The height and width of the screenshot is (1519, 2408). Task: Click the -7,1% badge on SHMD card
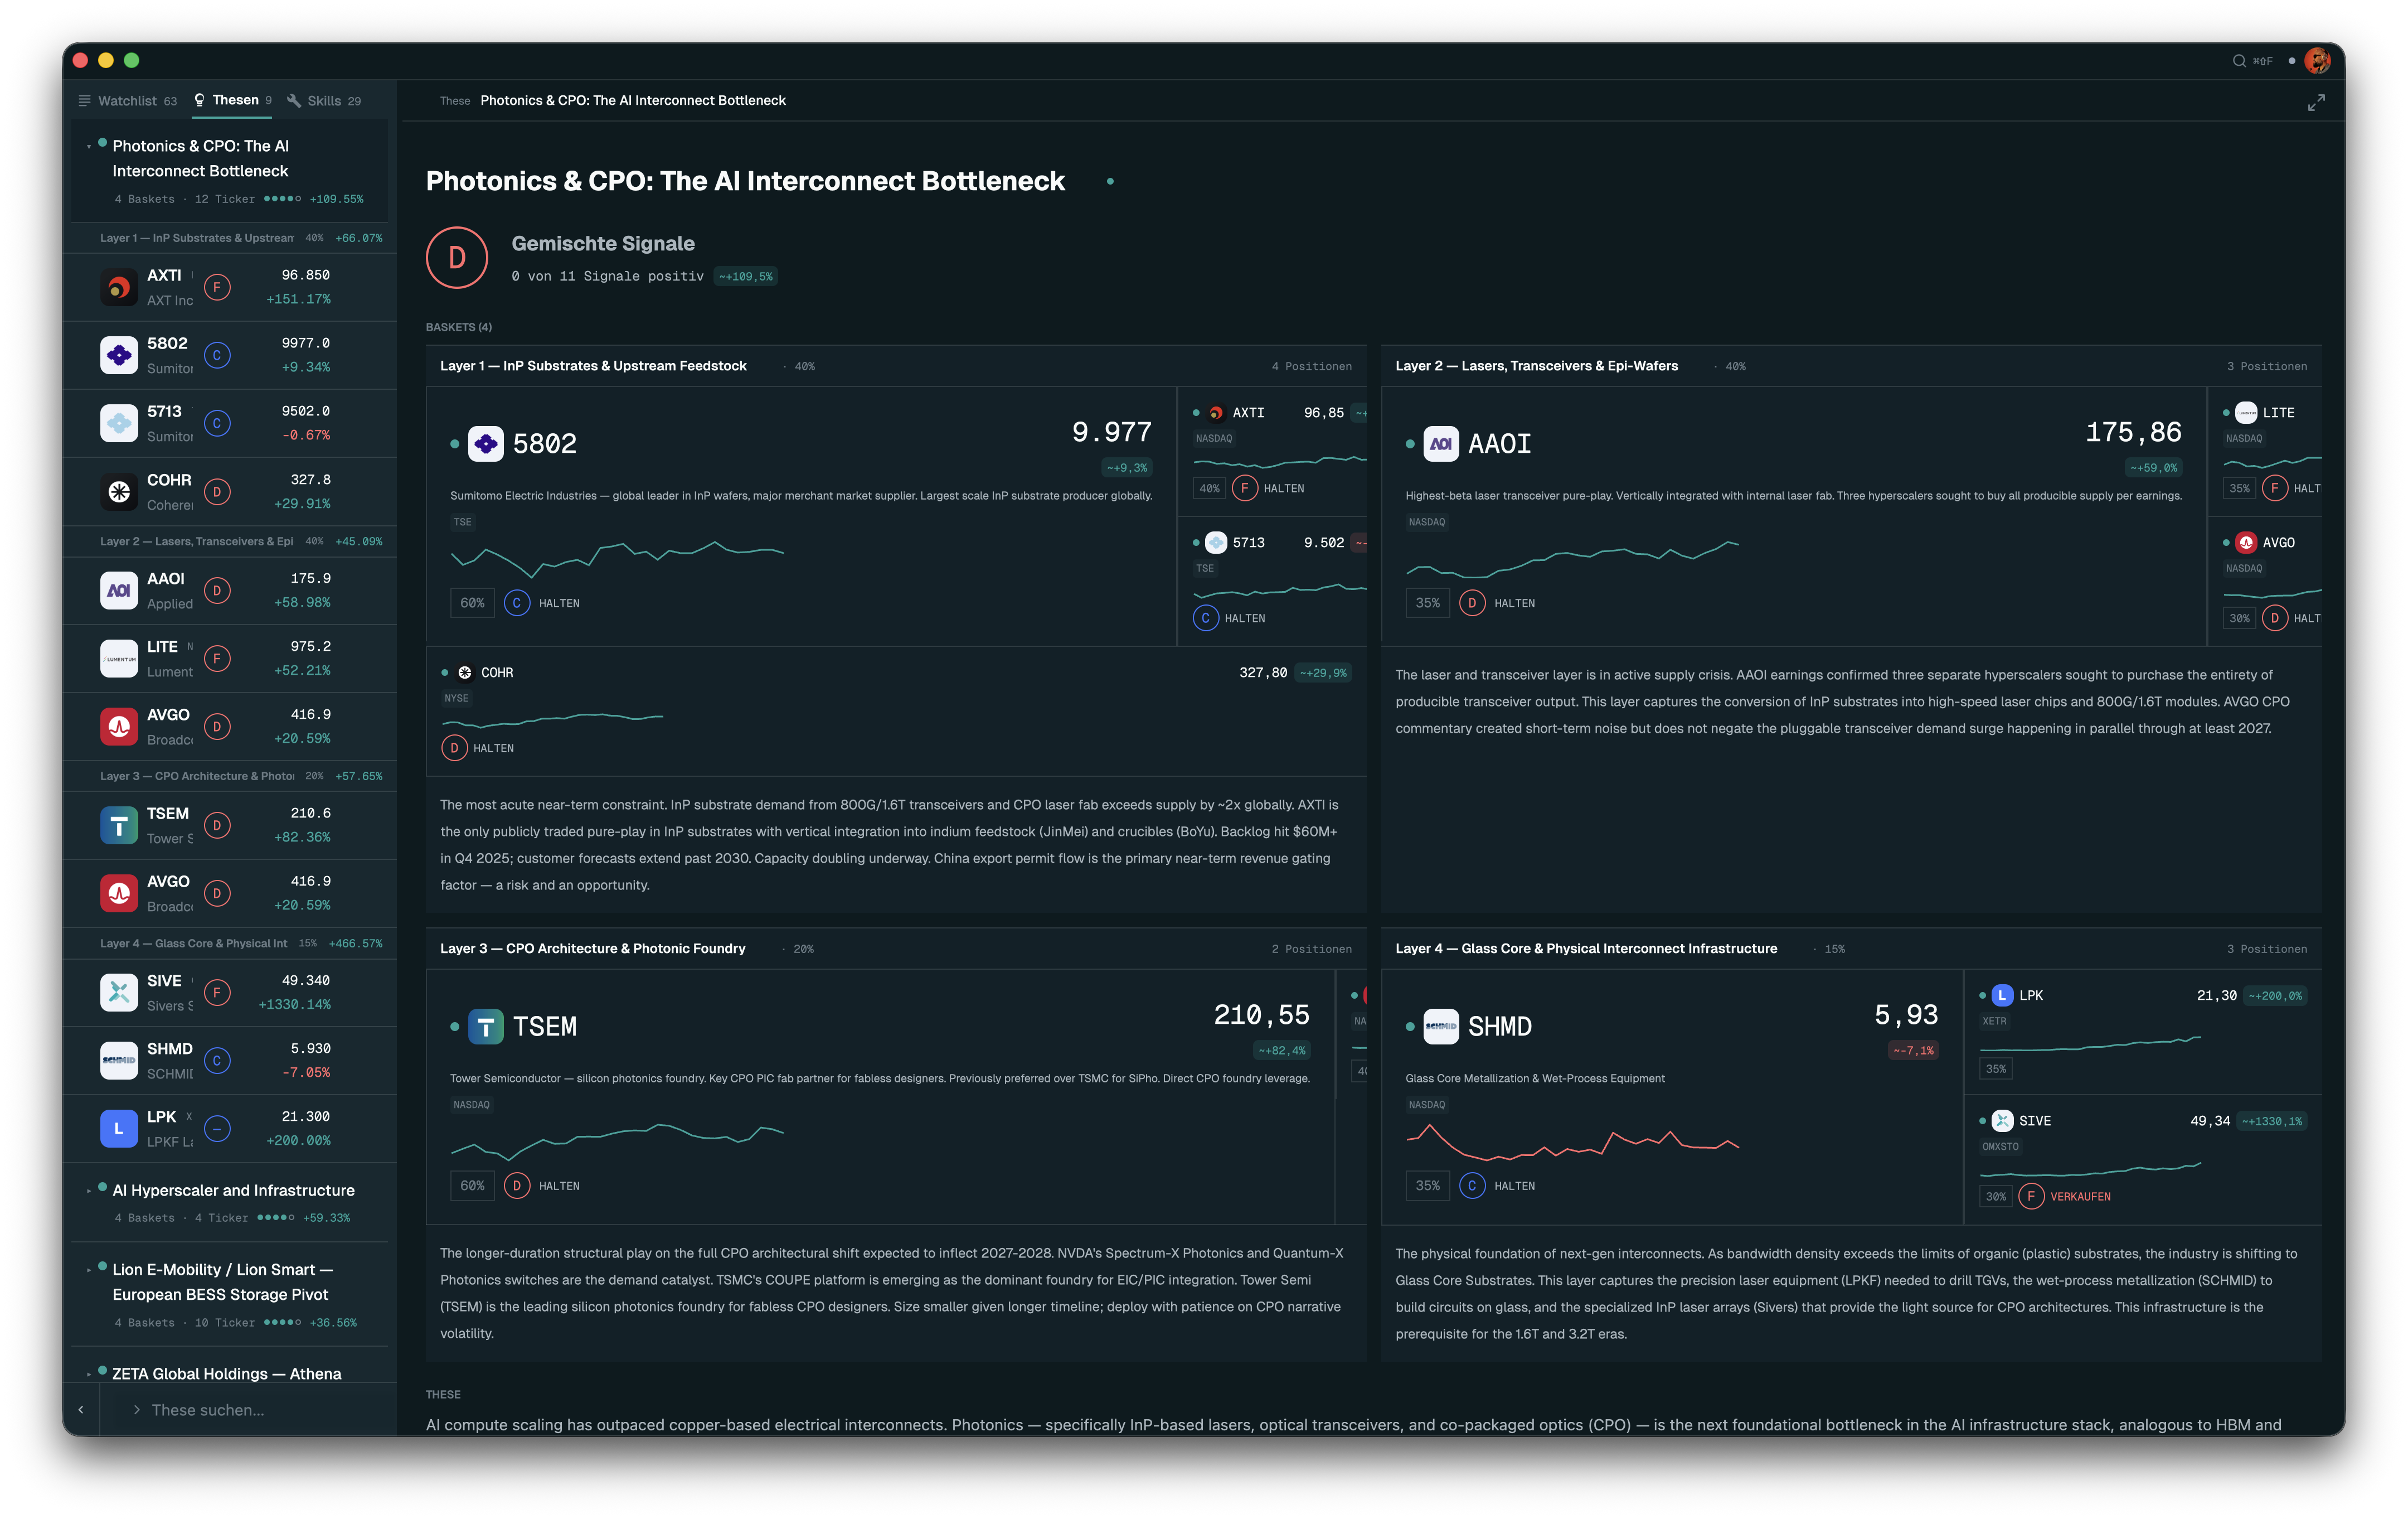[x=1912, y=1051]
